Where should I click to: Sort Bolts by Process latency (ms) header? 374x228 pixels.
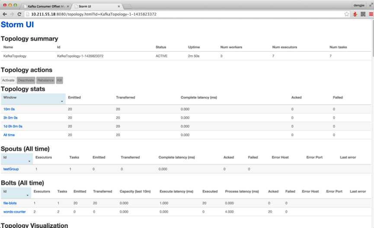(242, 191)
